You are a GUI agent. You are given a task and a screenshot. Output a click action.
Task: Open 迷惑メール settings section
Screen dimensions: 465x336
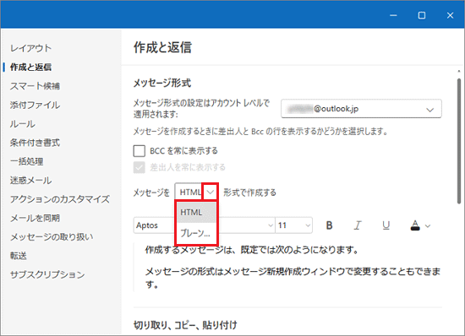click(x=30, y=181)
